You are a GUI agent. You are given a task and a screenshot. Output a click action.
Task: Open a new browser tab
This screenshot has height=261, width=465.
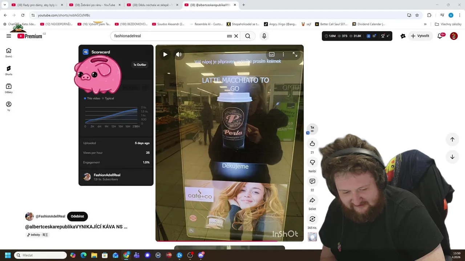coord(243,5)
